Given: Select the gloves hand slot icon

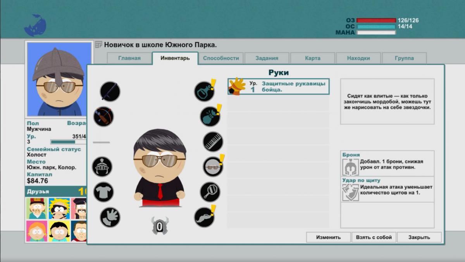Looking at the screenshot, I should click(x=110, y=217).
